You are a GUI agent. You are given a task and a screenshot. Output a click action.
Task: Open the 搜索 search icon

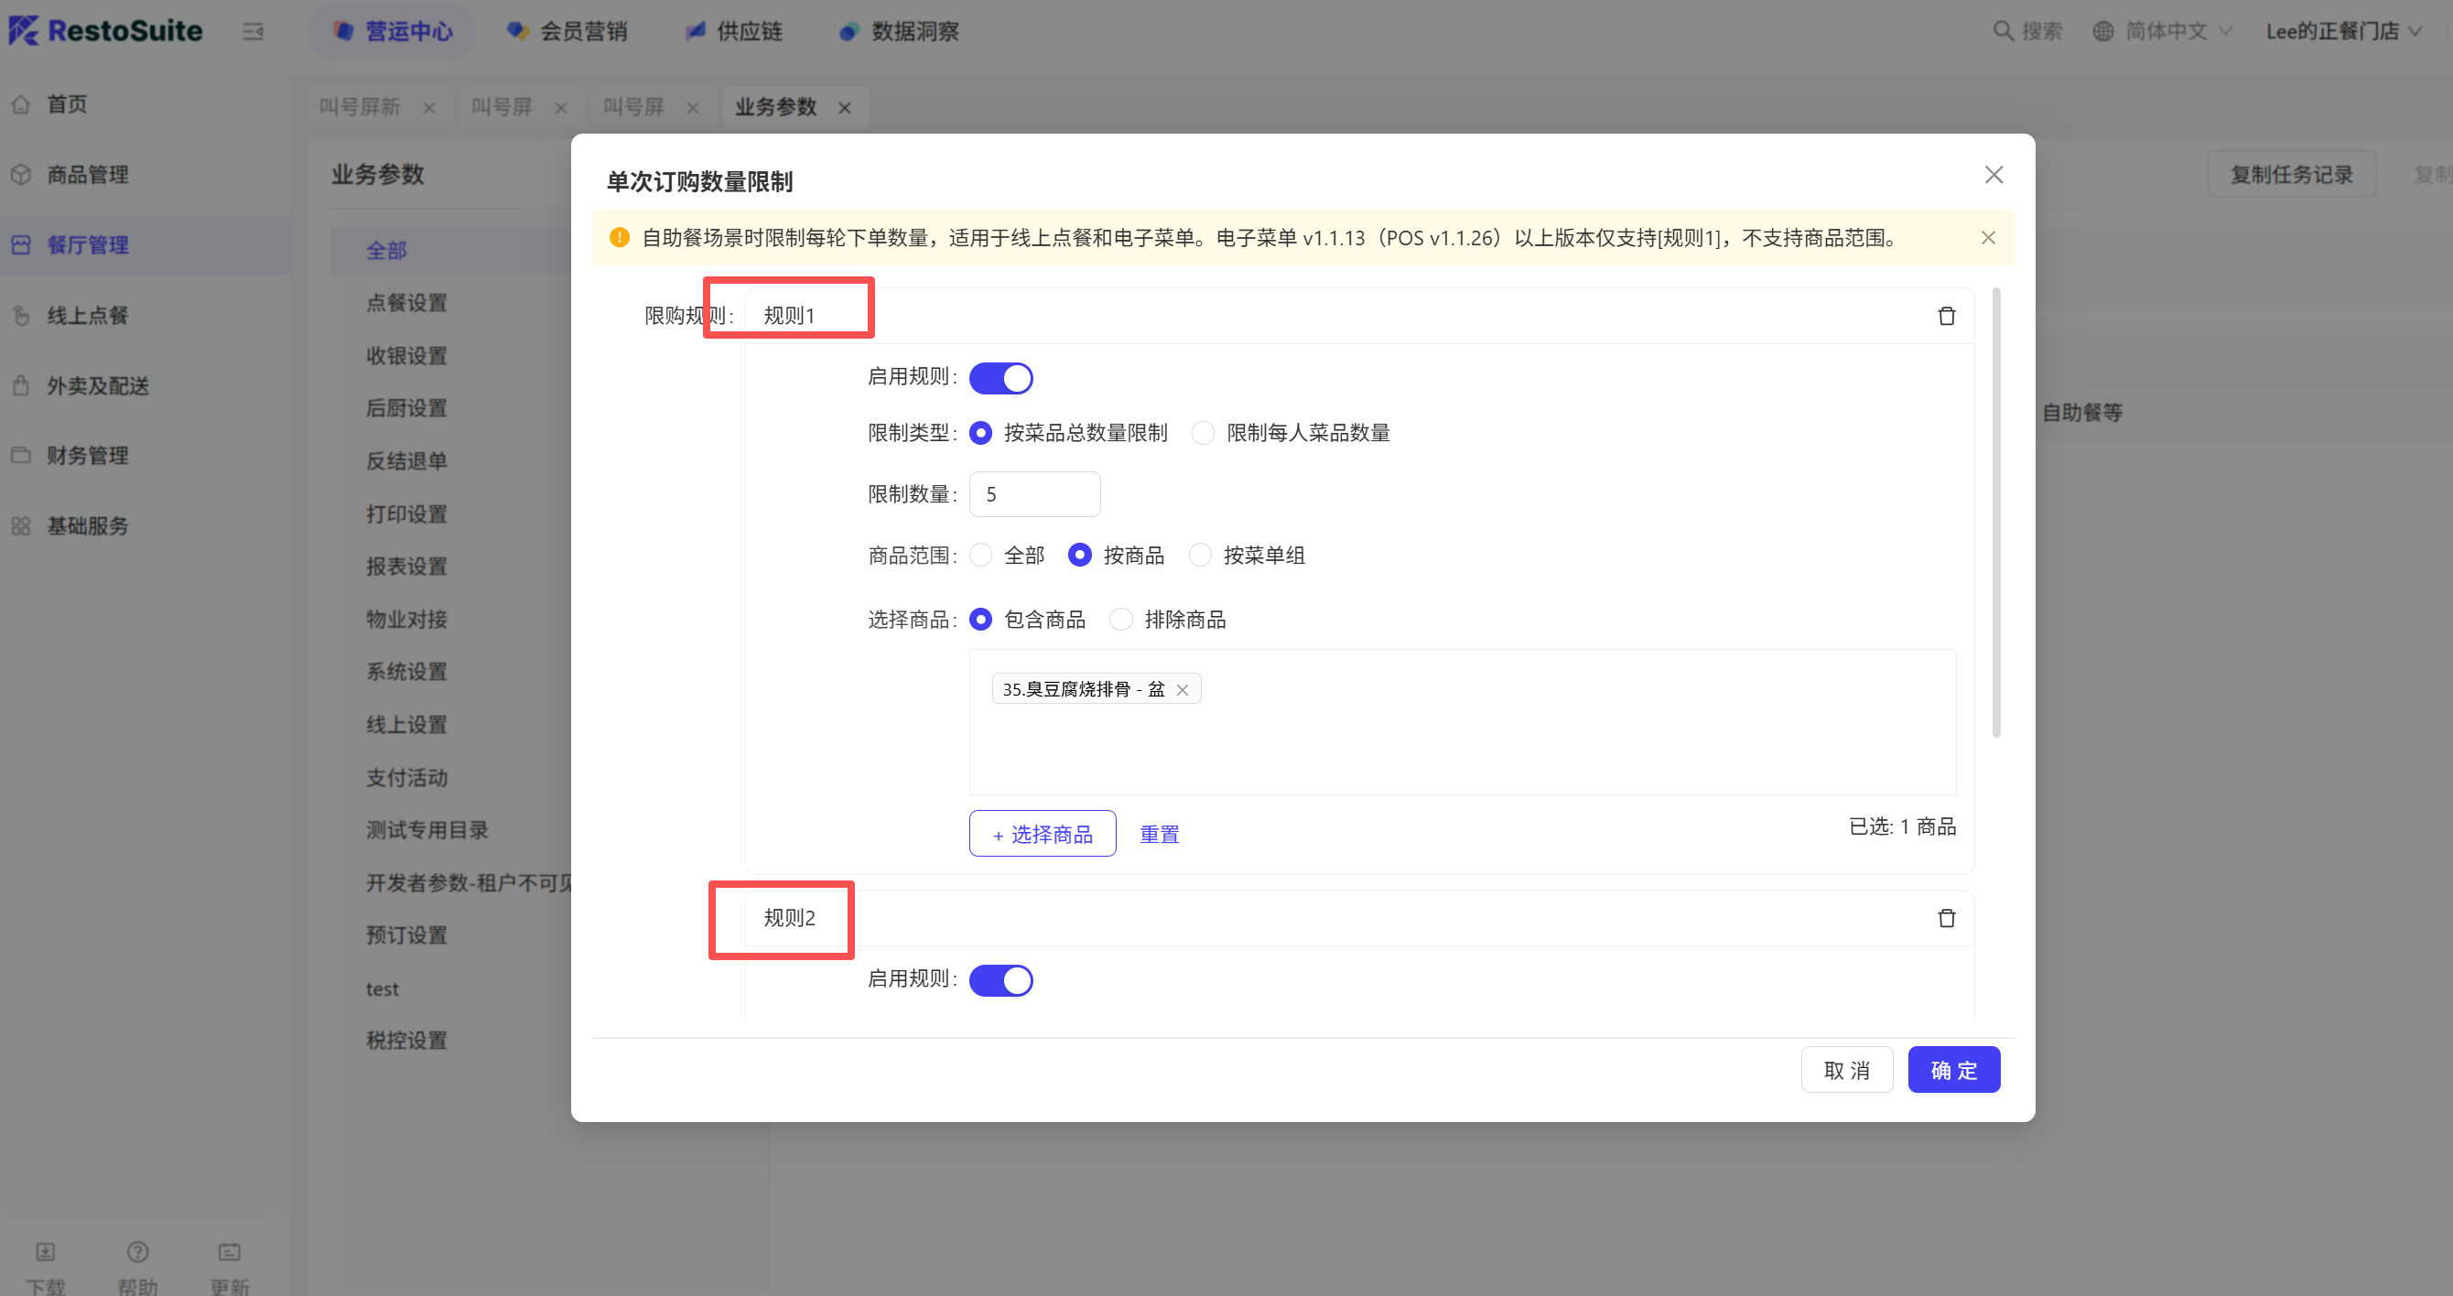[x=2003, y=31]
